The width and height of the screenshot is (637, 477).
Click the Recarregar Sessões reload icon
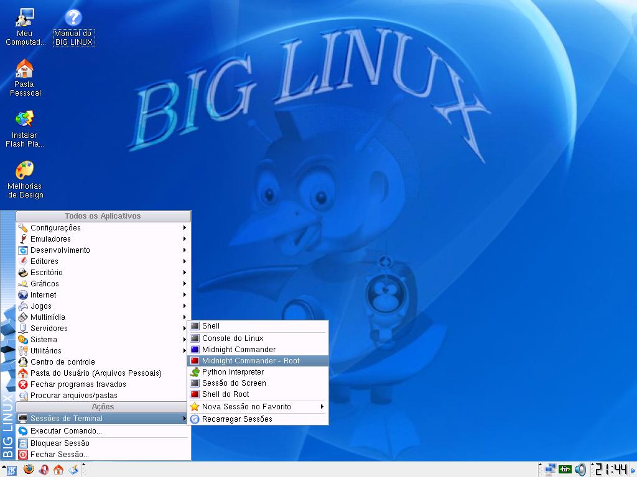[x=195, y=419]
